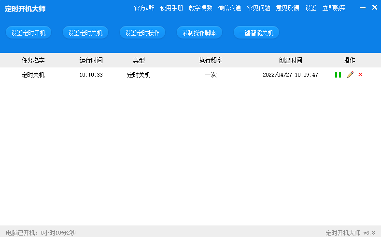The height and width of the screenshot is (237, 381).
Task: Open 微信沟通 contact
Action: tap(230, 8)
